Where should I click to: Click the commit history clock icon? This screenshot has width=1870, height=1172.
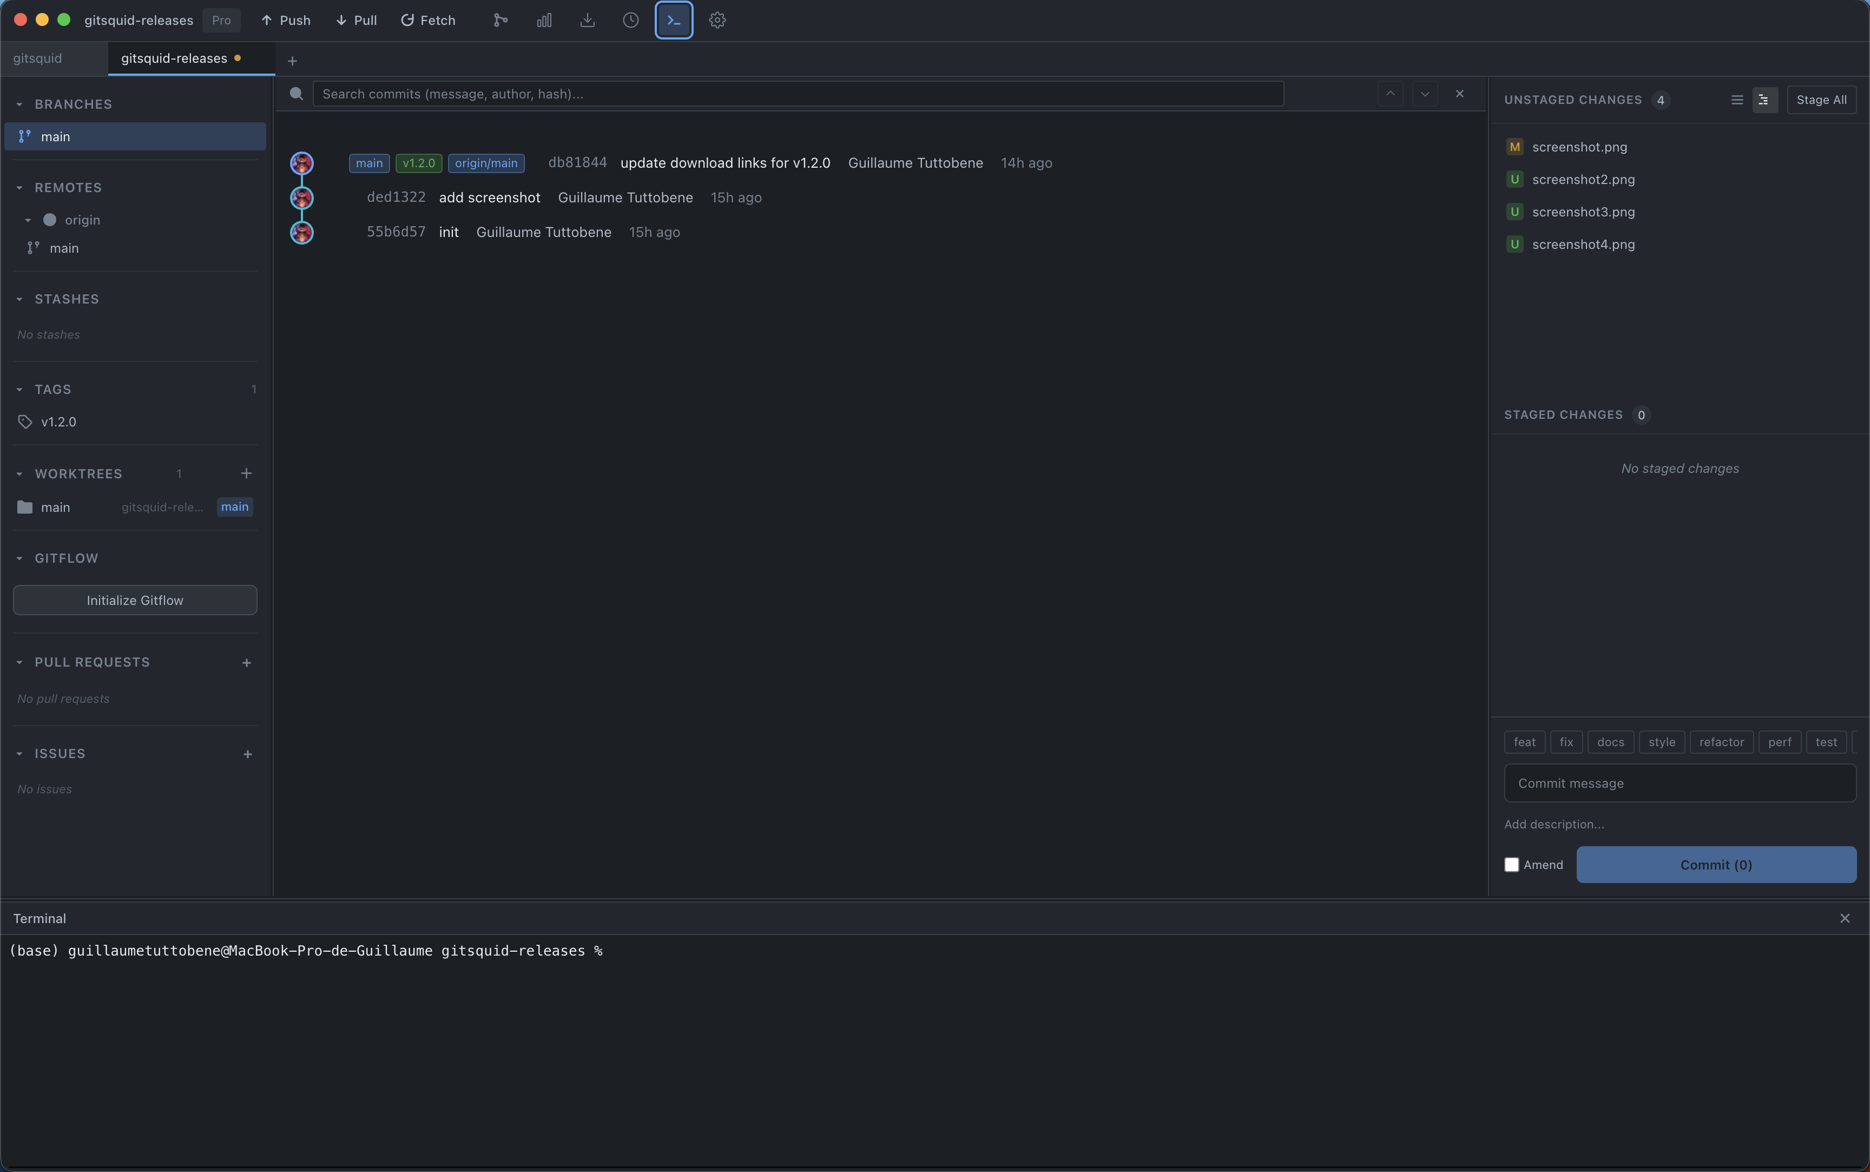[630, 20]
